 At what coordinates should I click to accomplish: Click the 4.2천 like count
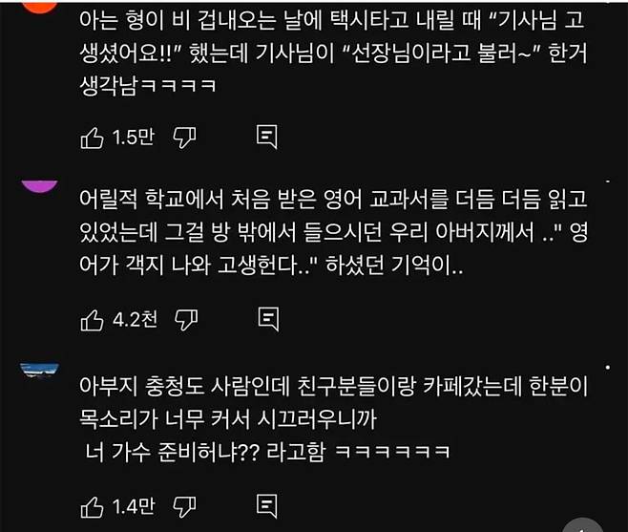(x=135, y=320)
